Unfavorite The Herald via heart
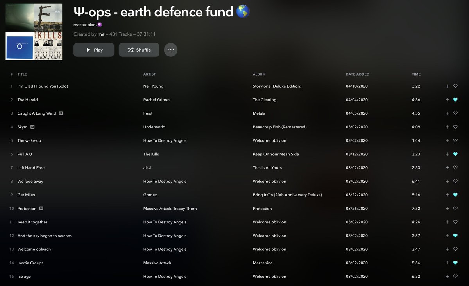 coord(455,100)
